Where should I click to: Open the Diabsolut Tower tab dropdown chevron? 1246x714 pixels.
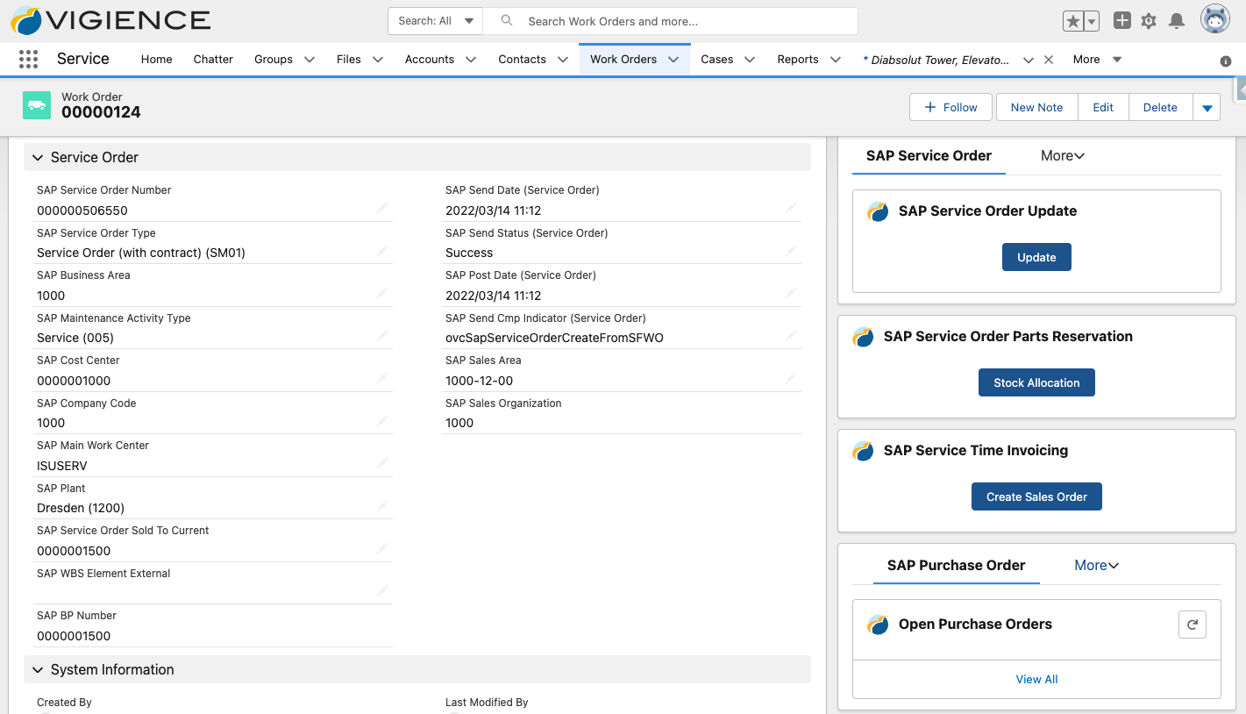point(1029,60)
